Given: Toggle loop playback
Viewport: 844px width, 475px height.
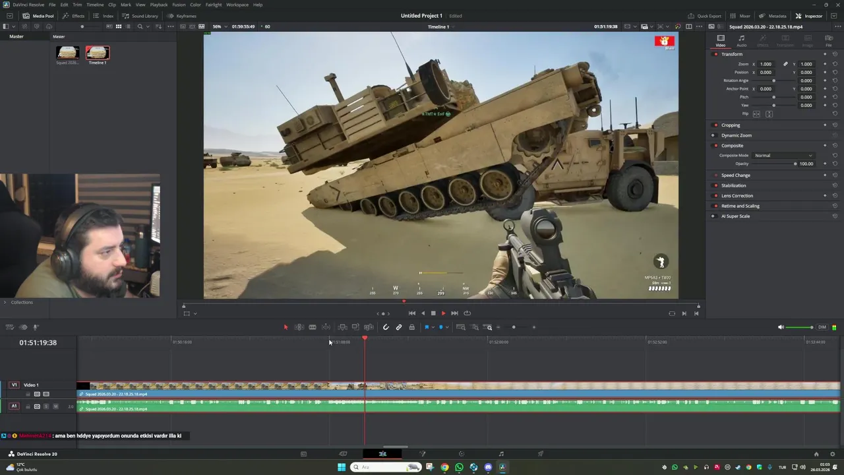Looking at the screenshot, I should click(467, 313).
